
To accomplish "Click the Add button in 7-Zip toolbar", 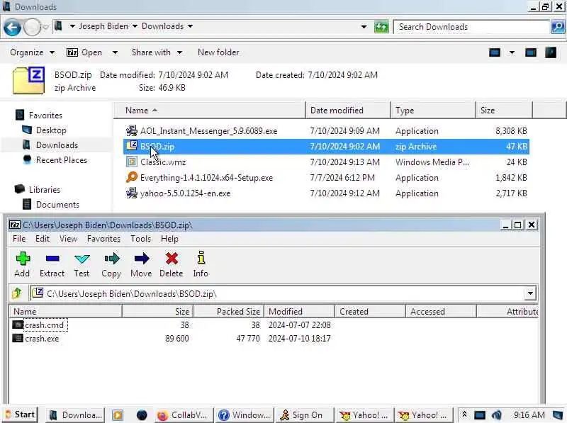I will click(23, 264).
